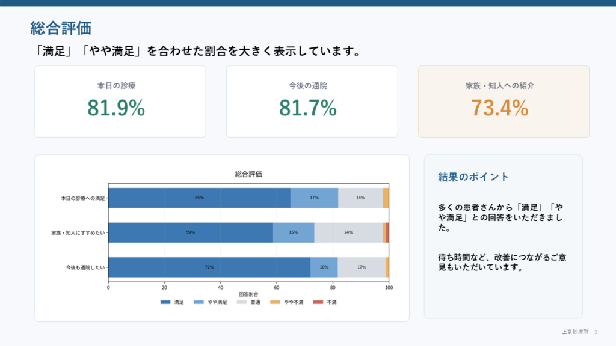Click the dark blue 満足 legend swatch

(165, 302)
